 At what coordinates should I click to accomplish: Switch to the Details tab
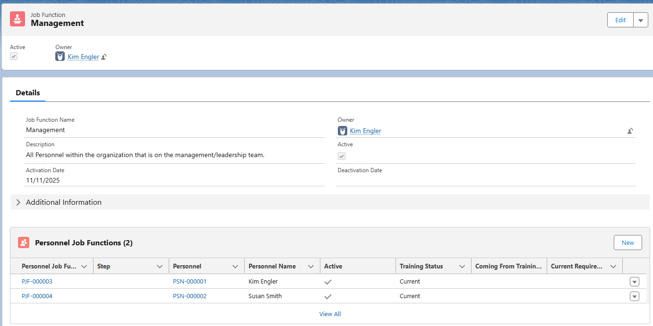coord(28,93)
